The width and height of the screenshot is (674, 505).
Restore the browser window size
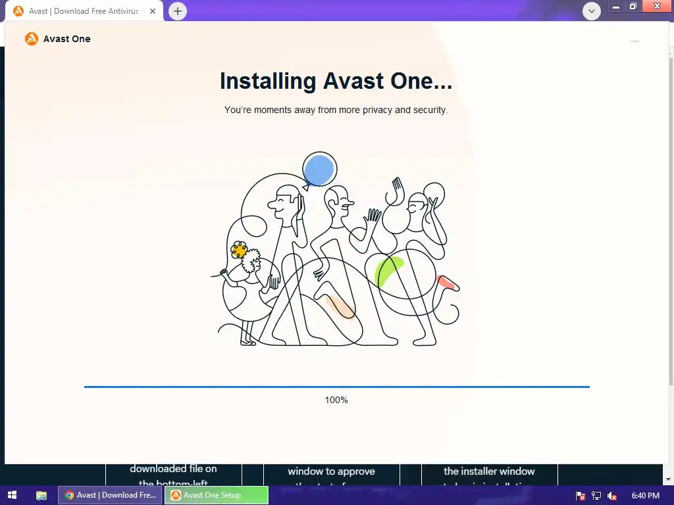pos(633,6)
